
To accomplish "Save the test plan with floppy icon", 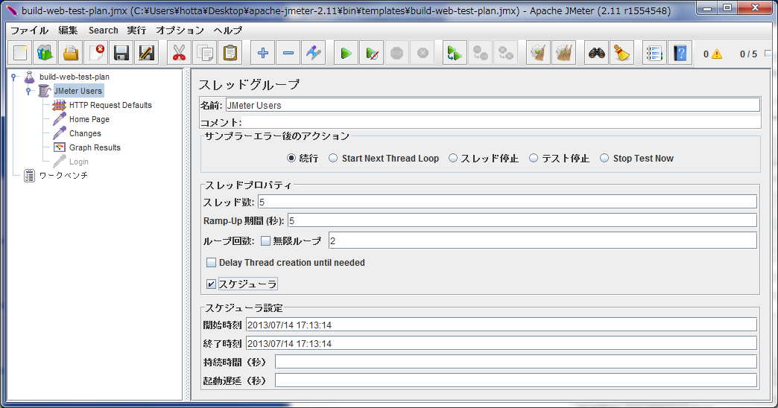I will pos(121,53).
